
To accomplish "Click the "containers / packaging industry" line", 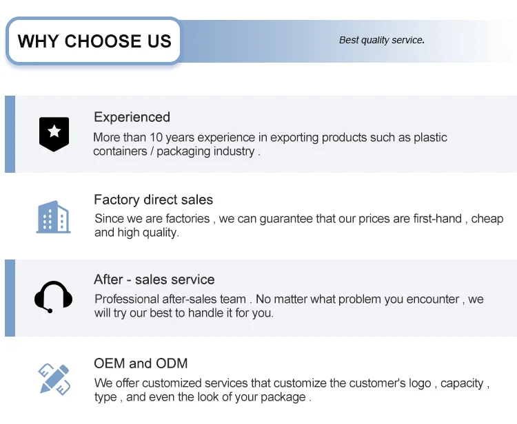I will tap(176, 151).
